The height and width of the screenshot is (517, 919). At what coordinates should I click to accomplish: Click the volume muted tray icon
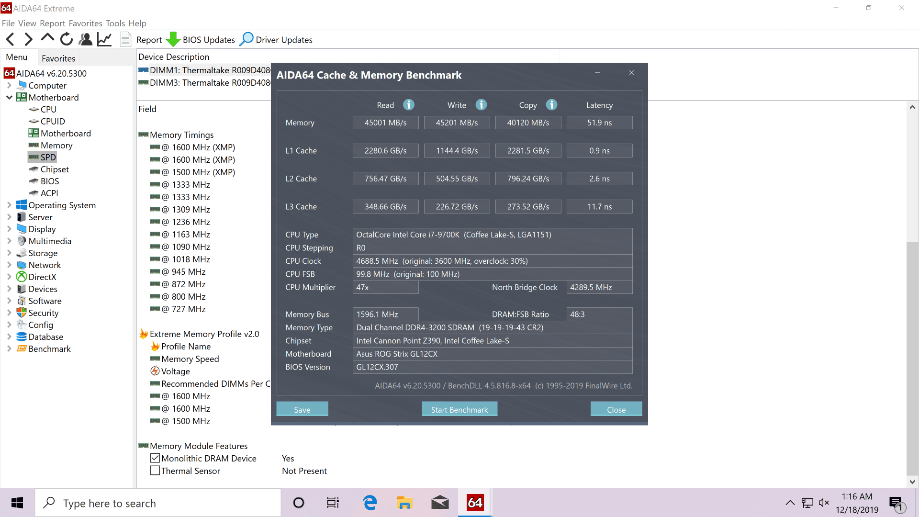[x=824, y=503]
